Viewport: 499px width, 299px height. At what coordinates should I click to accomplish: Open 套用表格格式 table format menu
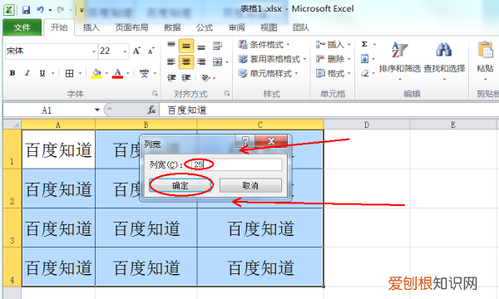point(272,59)
